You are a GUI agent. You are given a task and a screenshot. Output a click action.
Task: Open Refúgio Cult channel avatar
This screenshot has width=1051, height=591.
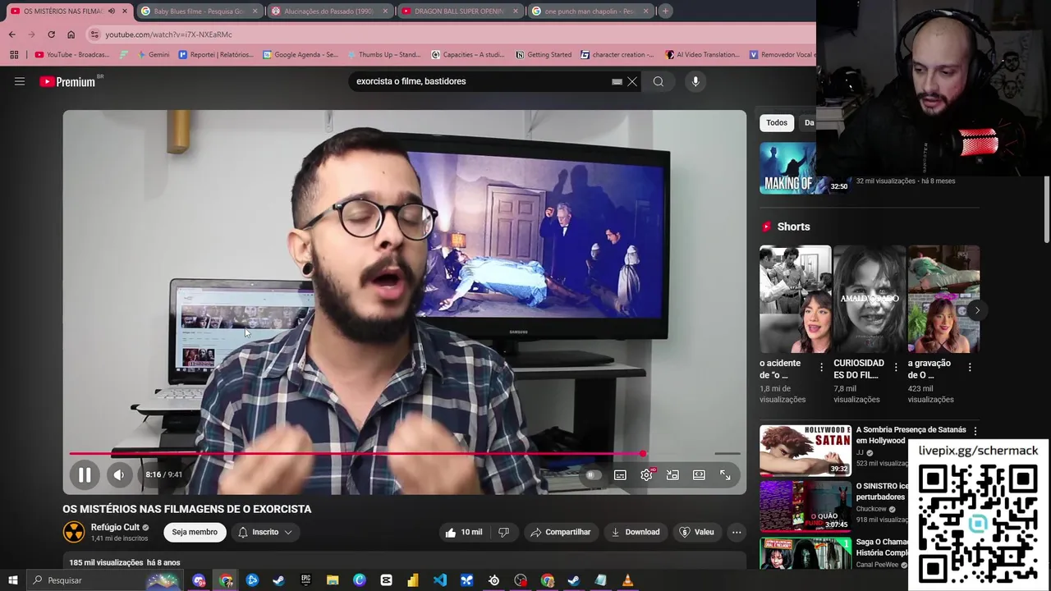[74, 532]
